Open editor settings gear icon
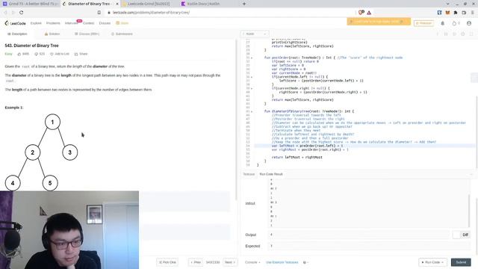 [x=463, y=34]
